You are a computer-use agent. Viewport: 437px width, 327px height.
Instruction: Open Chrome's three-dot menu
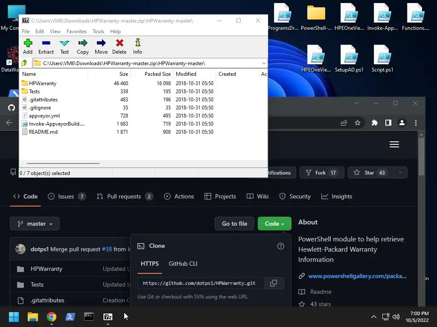coord(416,123)
